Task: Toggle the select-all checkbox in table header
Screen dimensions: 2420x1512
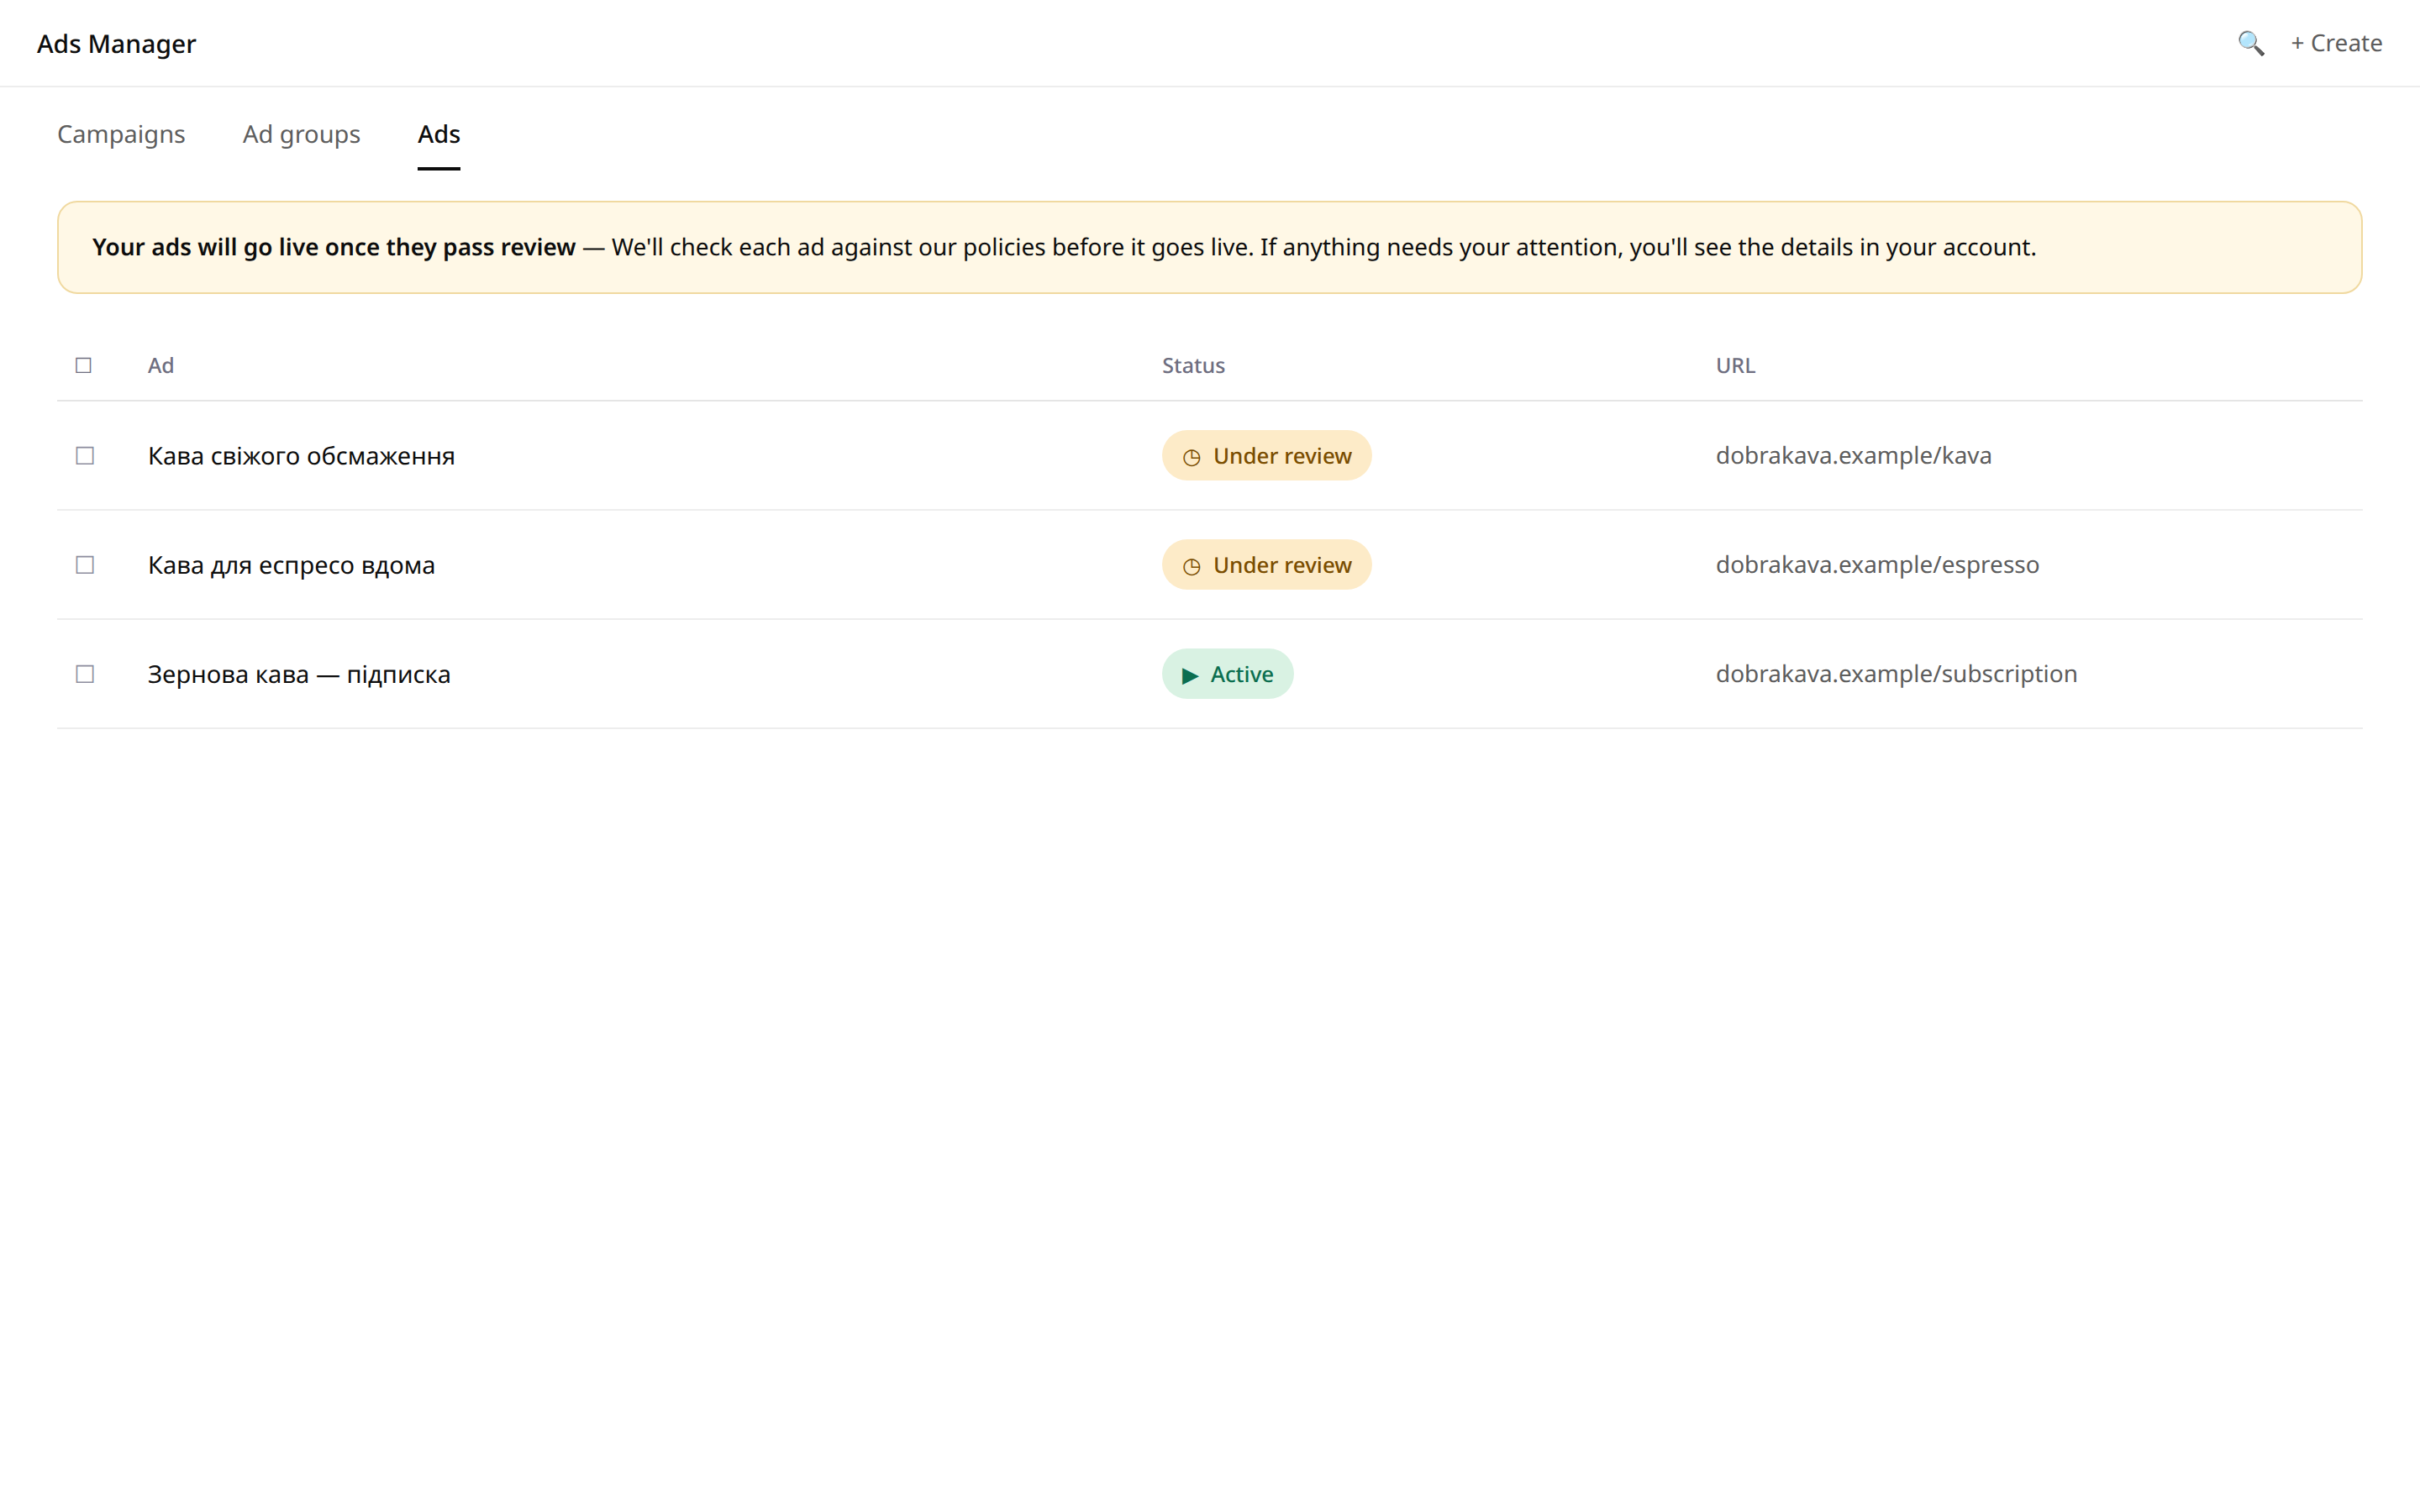Action: [84, 365]
